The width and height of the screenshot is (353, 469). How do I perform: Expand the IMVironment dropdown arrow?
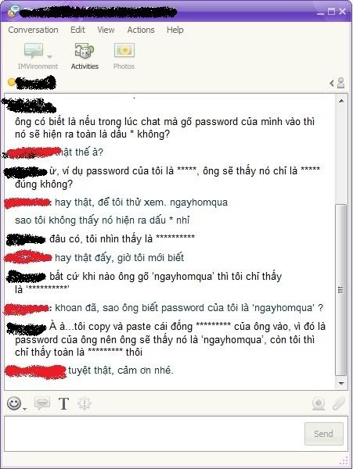coord(49,56)
